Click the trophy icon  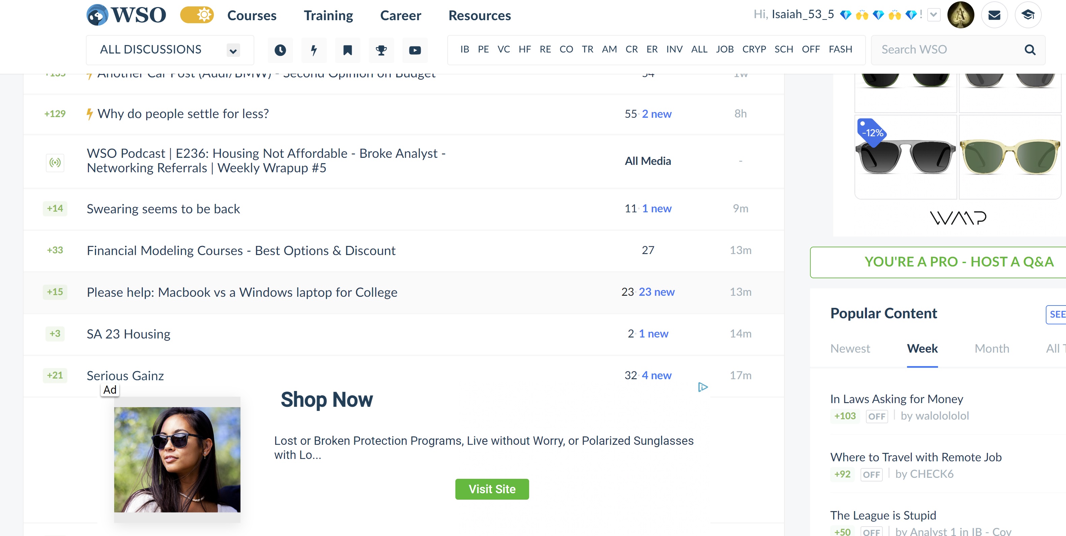point(381,50)
